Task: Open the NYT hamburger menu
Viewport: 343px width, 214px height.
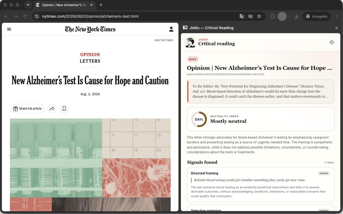Action: pyautogui.click(x=9, y=29)
